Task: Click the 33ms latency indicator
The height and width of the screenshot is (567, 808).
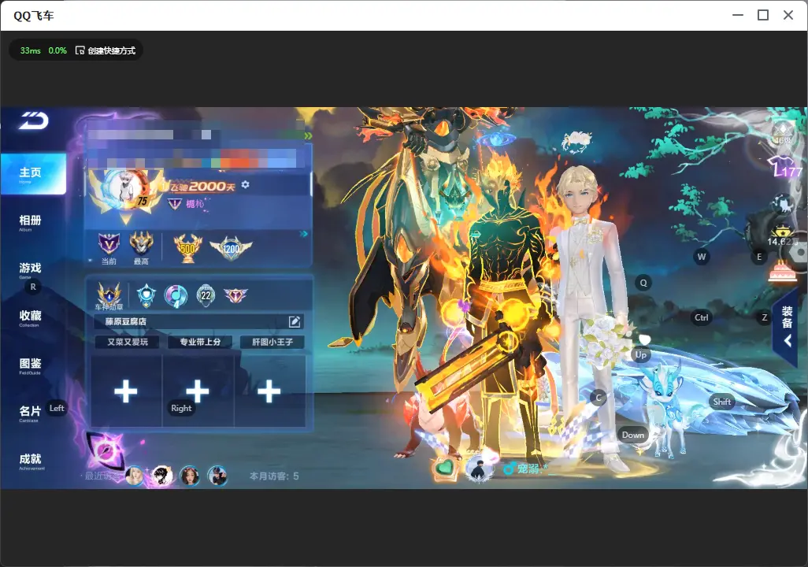Action: 31,50
